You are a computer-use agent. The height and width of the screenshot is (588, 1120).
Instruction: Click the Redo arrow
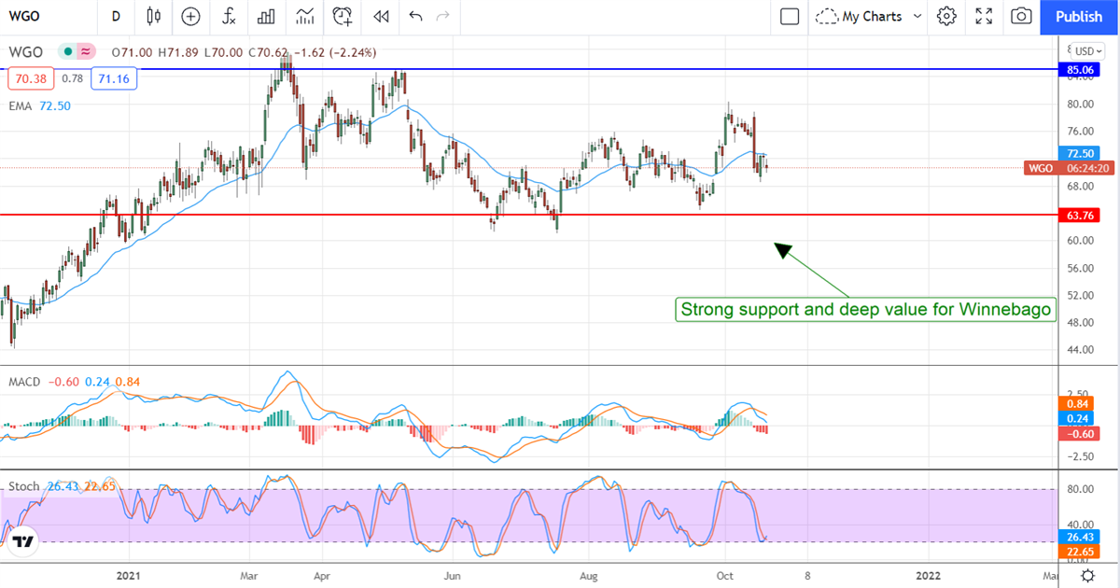click(442, 16)
